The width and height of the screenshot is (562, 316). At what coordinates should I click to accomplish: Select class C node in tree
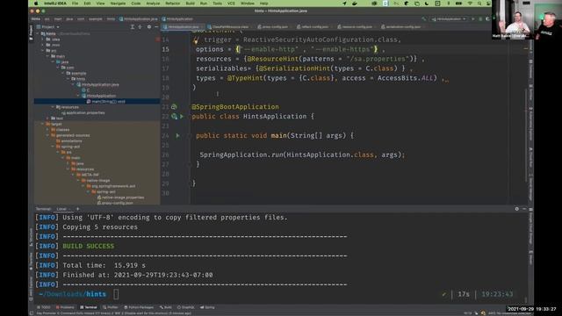(x=86, y=90)
